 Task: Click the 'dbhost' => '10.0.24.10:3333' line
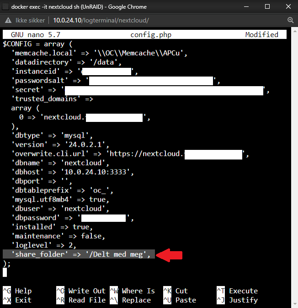[x=73, y=172]
